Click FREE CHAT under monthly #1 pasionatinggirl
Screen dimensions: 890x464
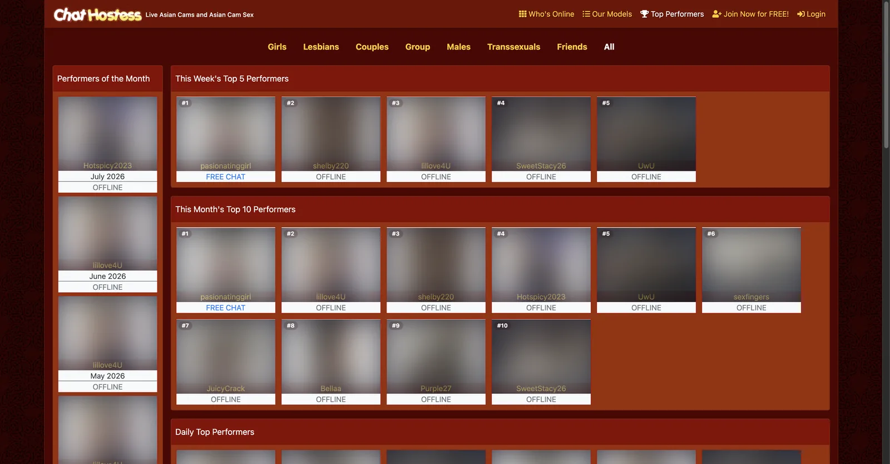226,308
